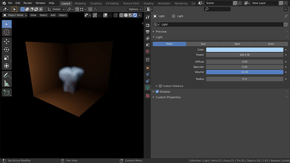
Task: Open the Object Data light properties tab
Action: pyautogui.click(x=148, y=87)
